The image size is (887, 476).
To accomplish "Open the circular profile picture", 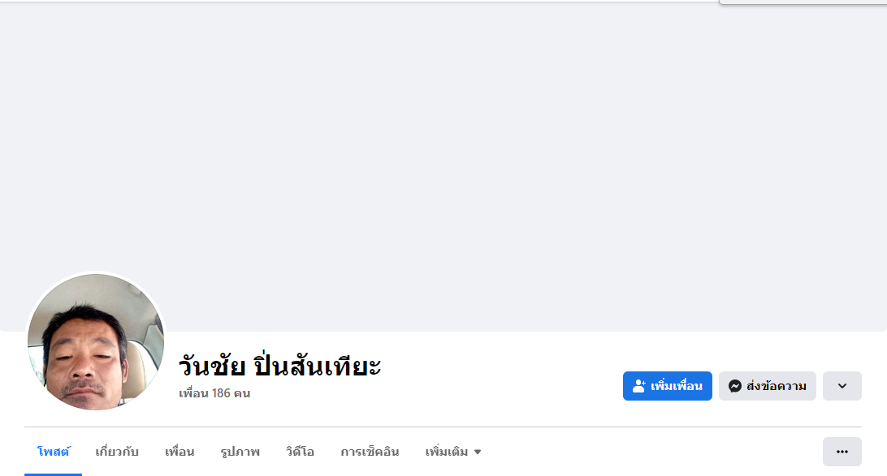I will [96, 341].
